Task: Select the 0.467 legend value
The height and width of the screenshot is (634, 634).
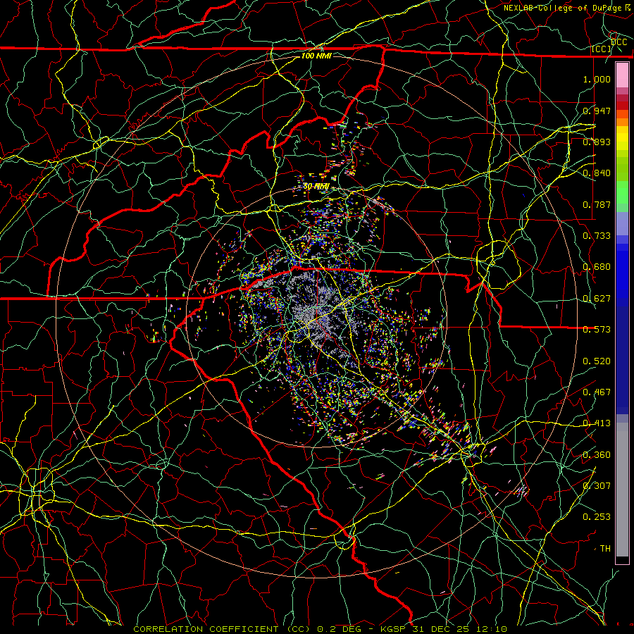Action: point(597,392)
